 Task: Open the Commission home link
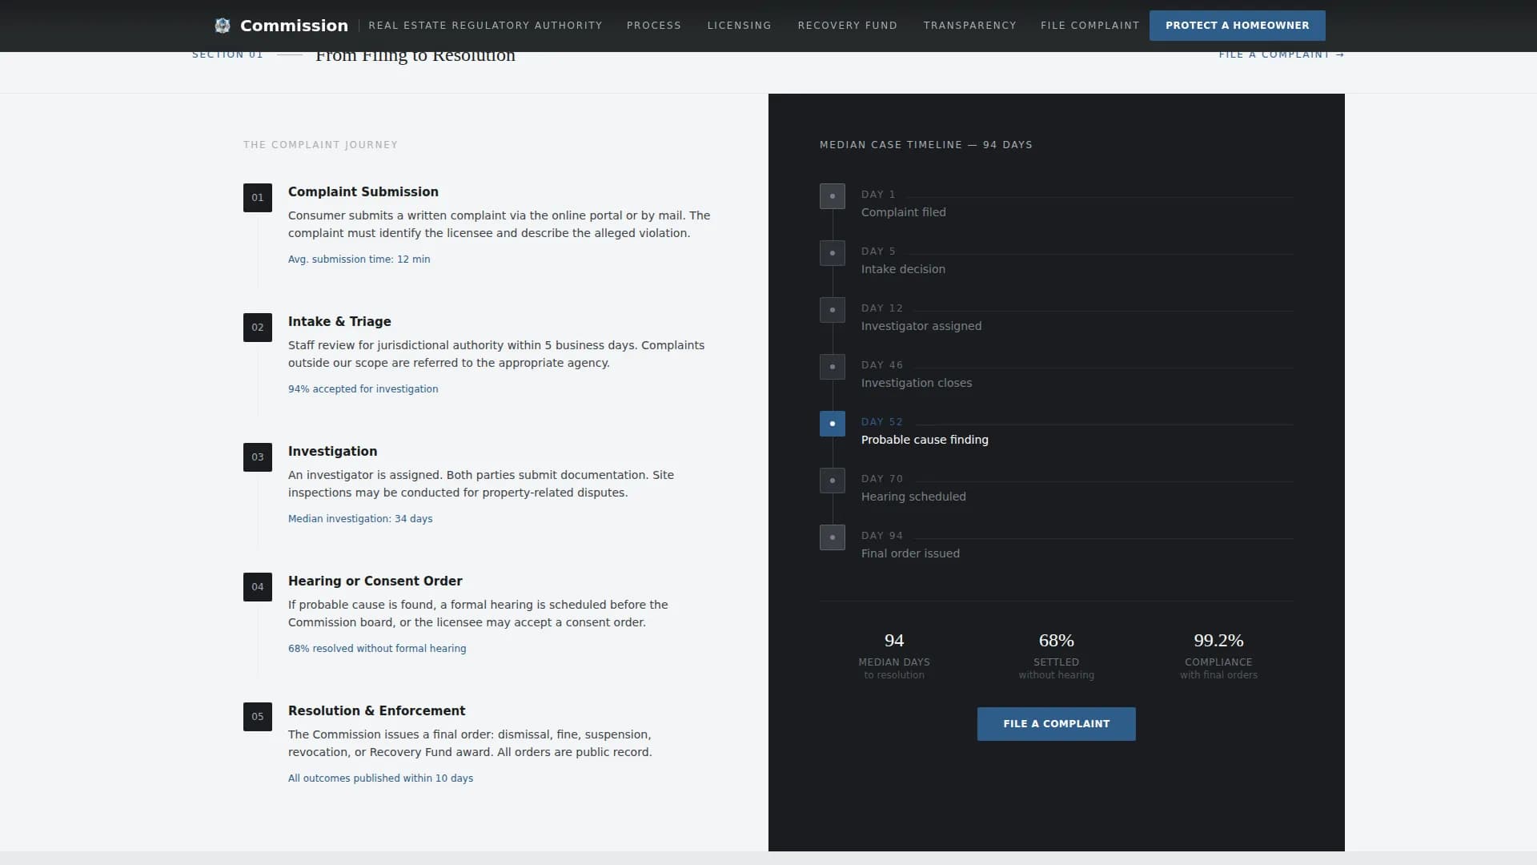(x=294, y=26)
